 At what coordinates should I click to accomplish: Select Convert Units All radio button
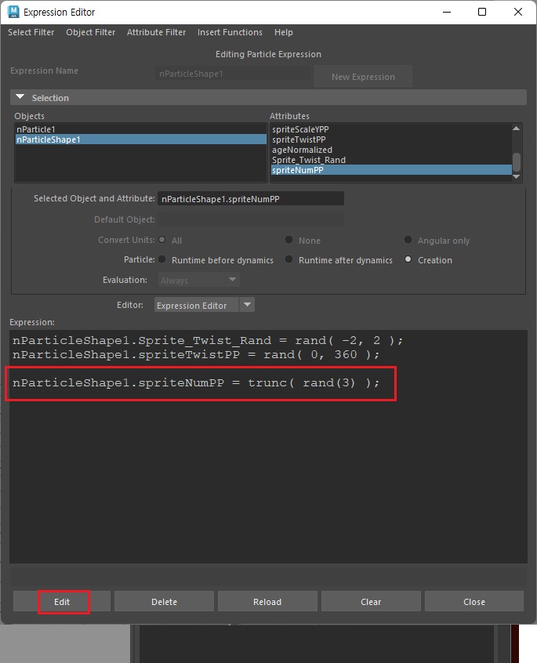[162, 240]
